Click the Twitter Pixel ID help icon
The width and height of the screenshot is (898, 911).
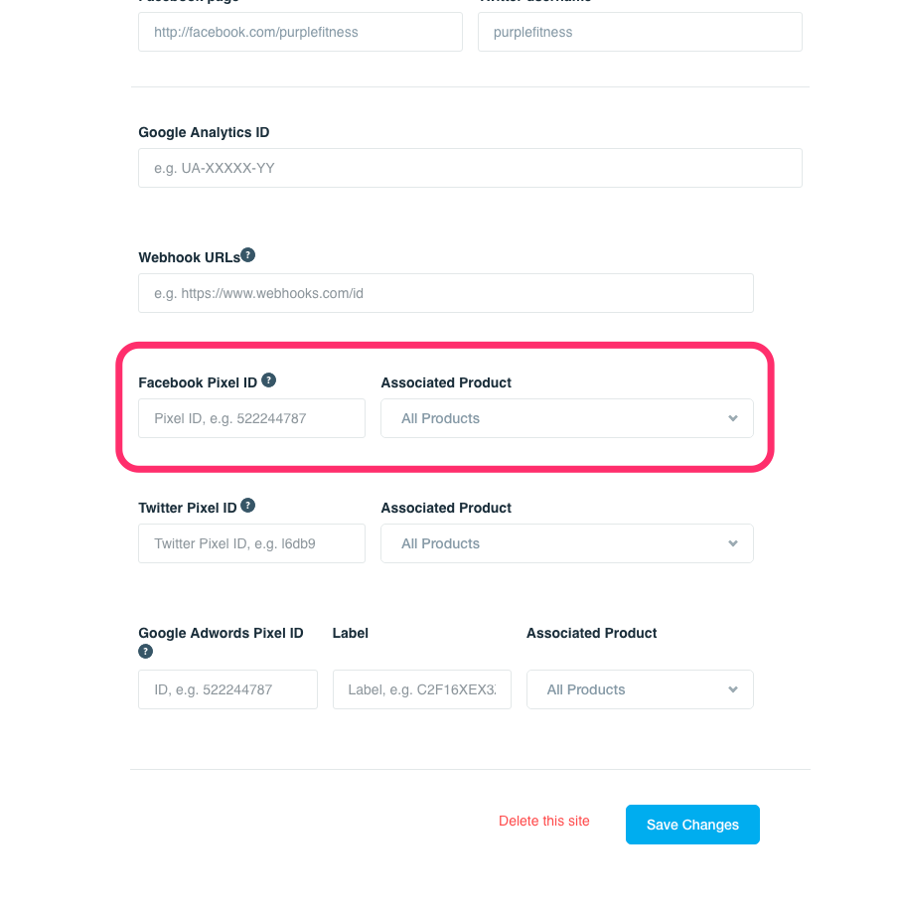[x=248, y=506]
